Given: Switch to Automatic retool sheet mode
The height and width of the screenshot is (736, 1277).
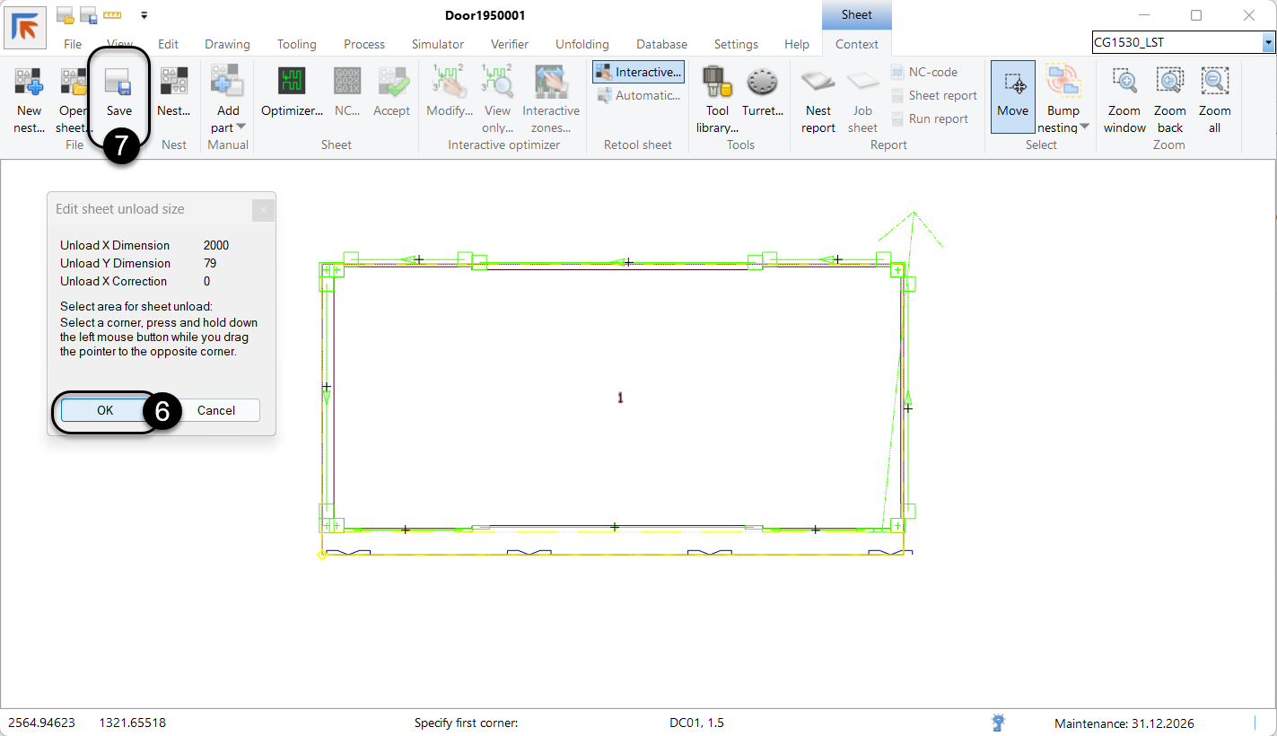Looking at the screenshot, I should (x=638, y=96).
